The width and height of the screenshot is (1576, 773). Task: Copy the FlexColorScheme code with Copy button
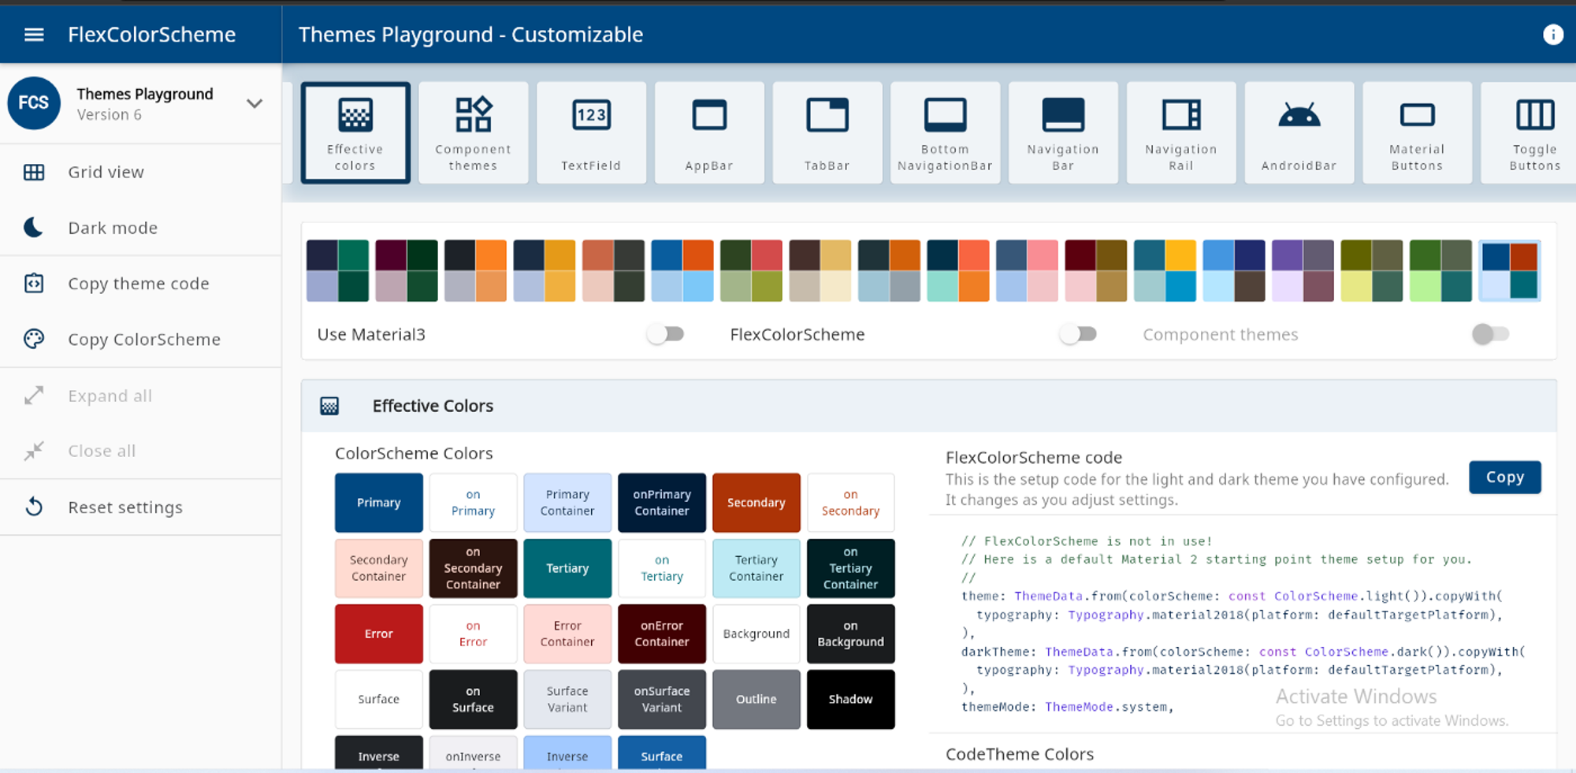click(x=1504, y=478)
